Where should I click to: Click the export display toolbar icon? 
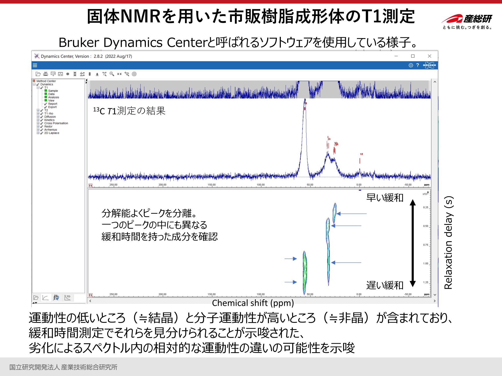pos(53,74)
